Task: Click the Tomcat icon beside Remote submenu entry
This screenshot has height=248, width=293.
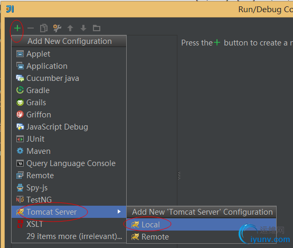Action: [x=135, y=237]
